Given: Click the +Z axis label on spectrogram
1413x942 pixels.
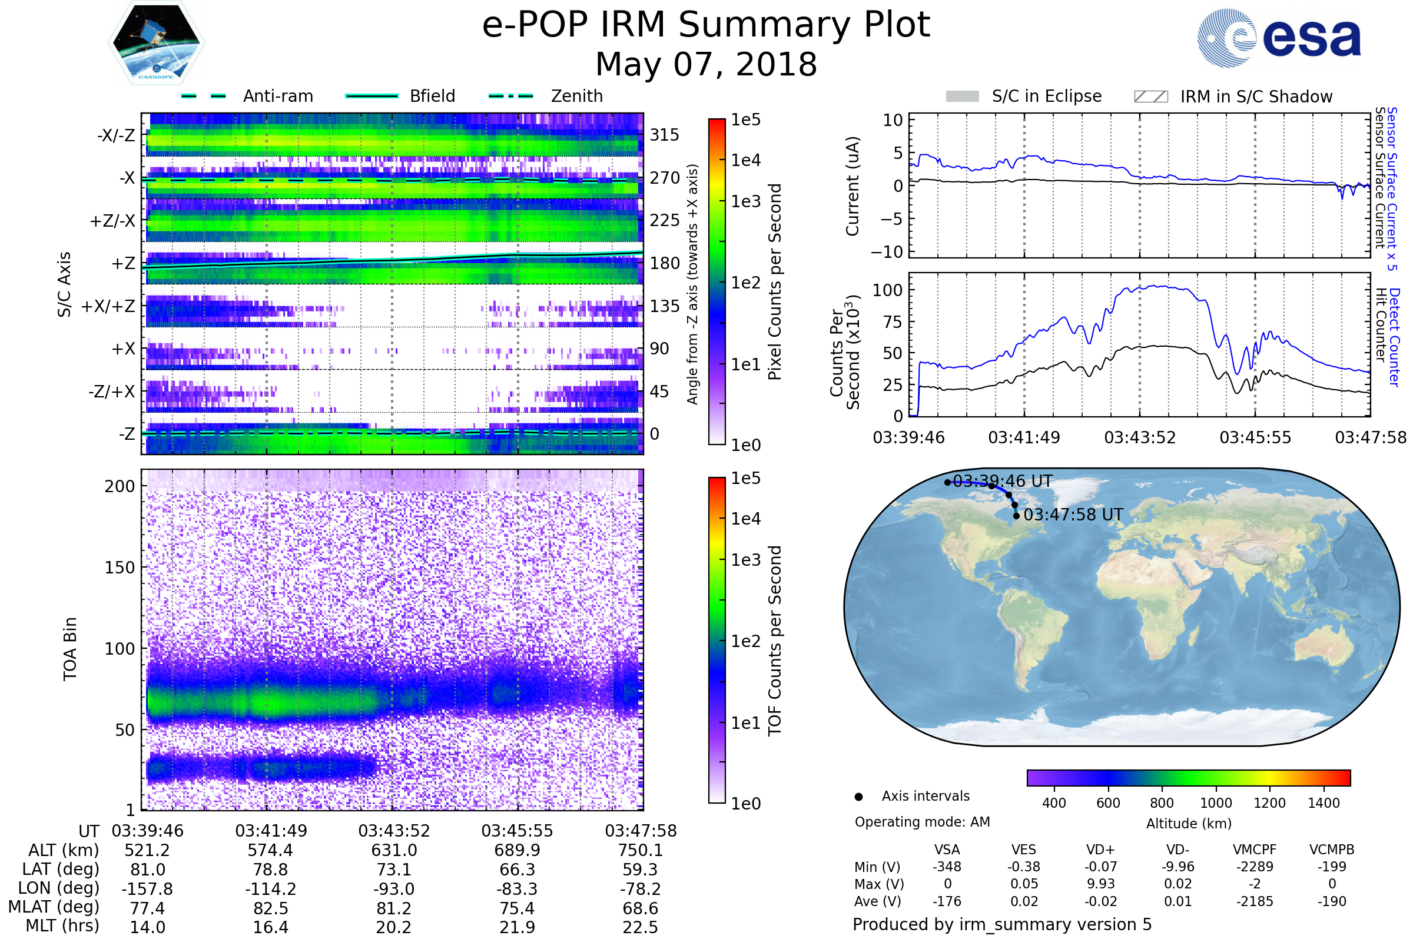Looking at the screenshot, I should pyautogui.click(x=123, y=264).
